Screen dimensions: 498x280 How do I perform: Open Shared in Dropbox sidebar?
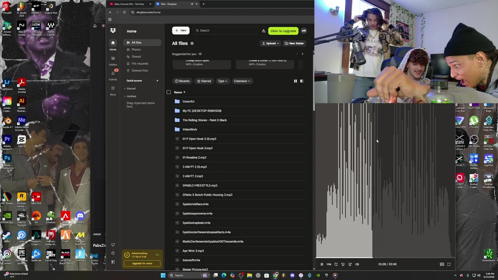coord(142,56)
